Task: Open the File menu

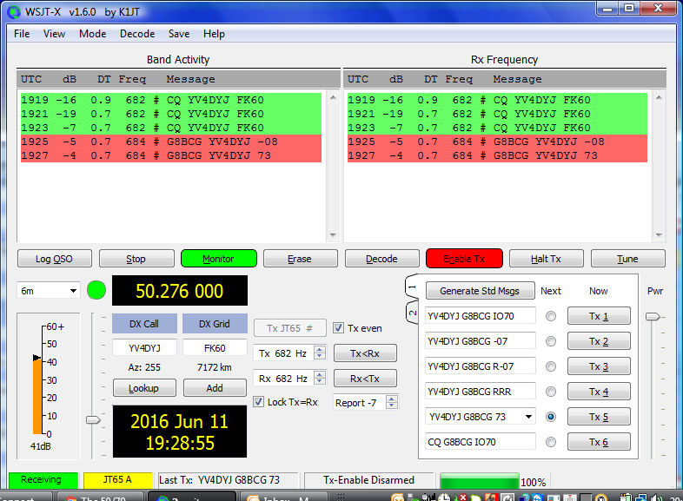Action: tap(22, 34)
